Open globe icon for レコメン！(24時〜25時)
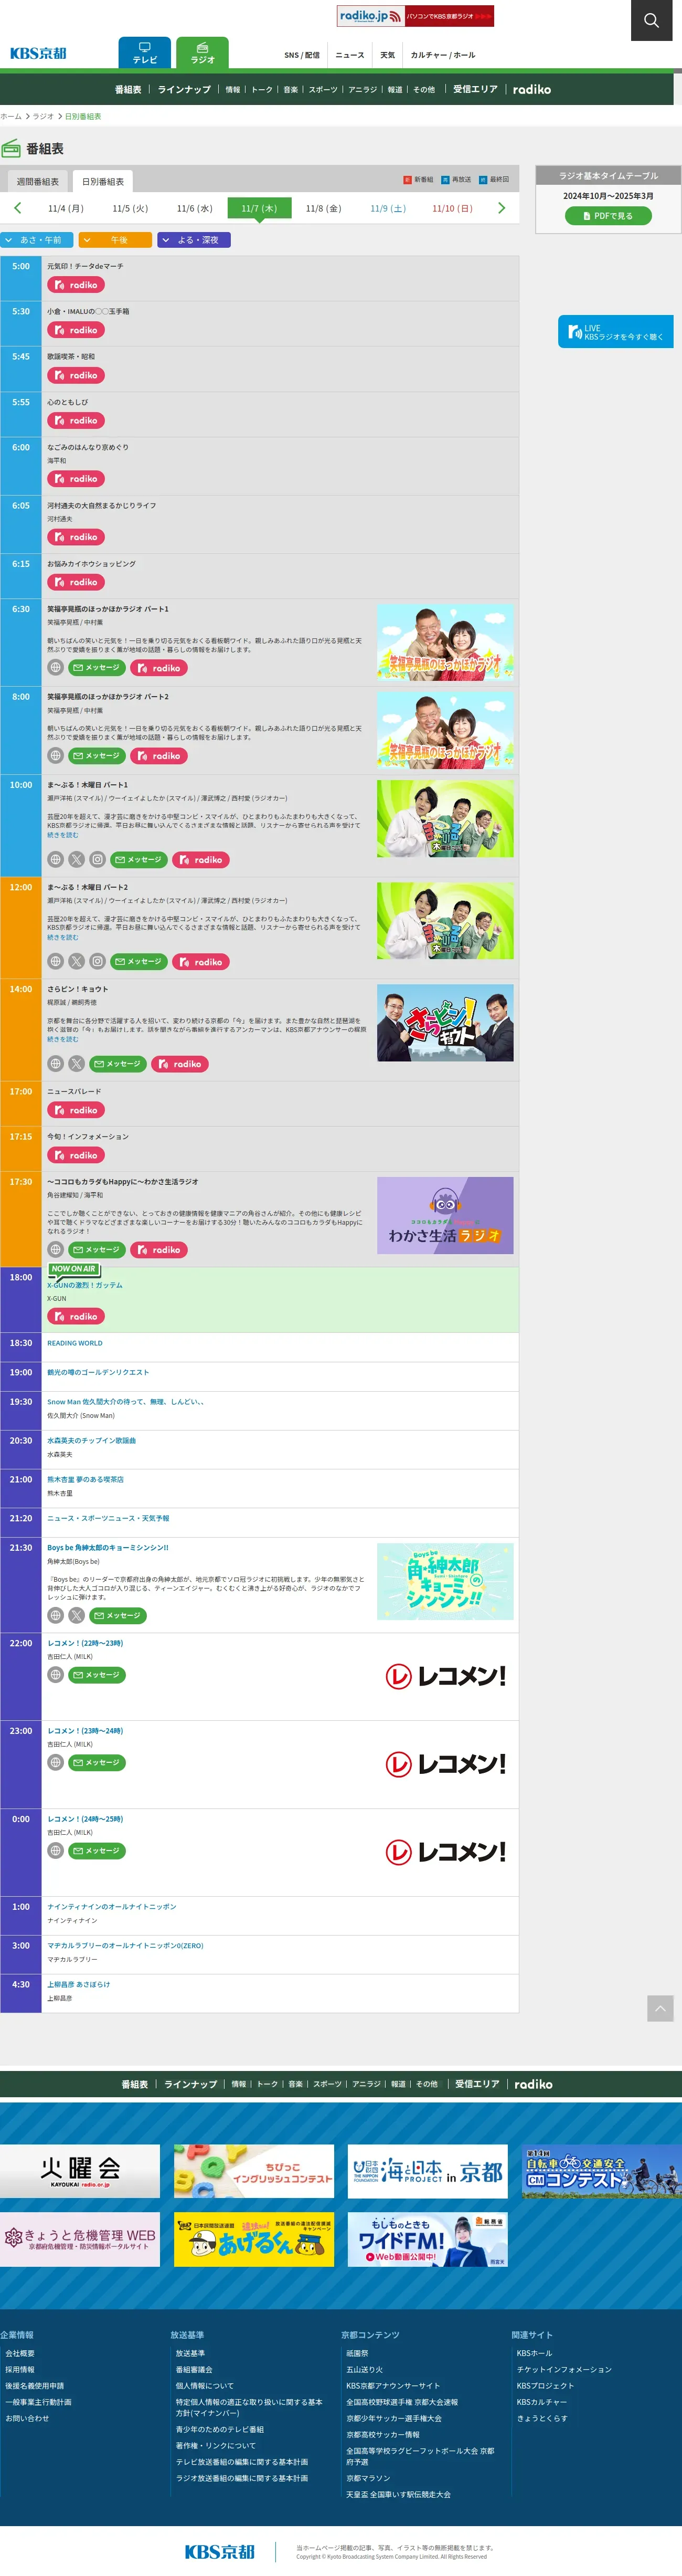Screen dimensions: 682x2576 click(x=56, y=1851)
